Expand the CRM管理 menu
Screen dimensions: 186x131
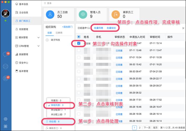click(38, 46)
